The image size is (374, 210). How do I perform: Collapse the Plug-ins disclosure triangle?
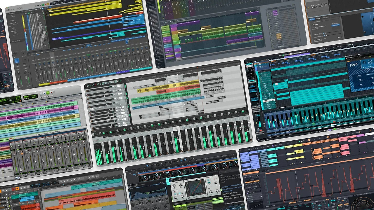(x=312, y=25)
